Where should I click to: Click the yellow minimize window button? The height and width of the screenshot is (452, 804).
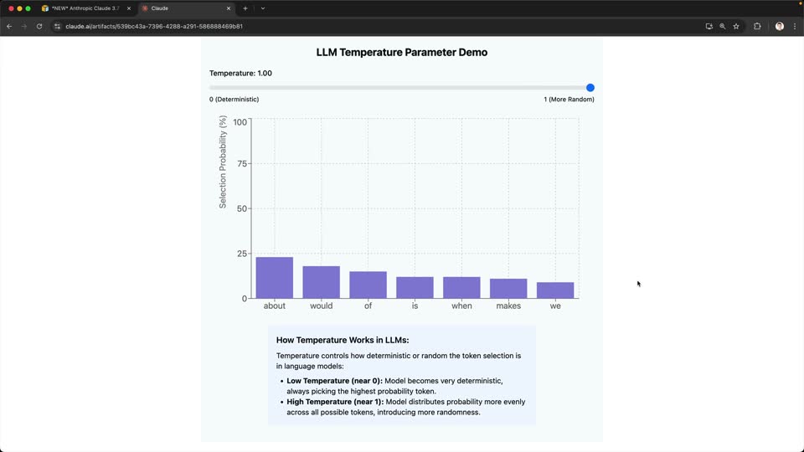tap(19, 8)
